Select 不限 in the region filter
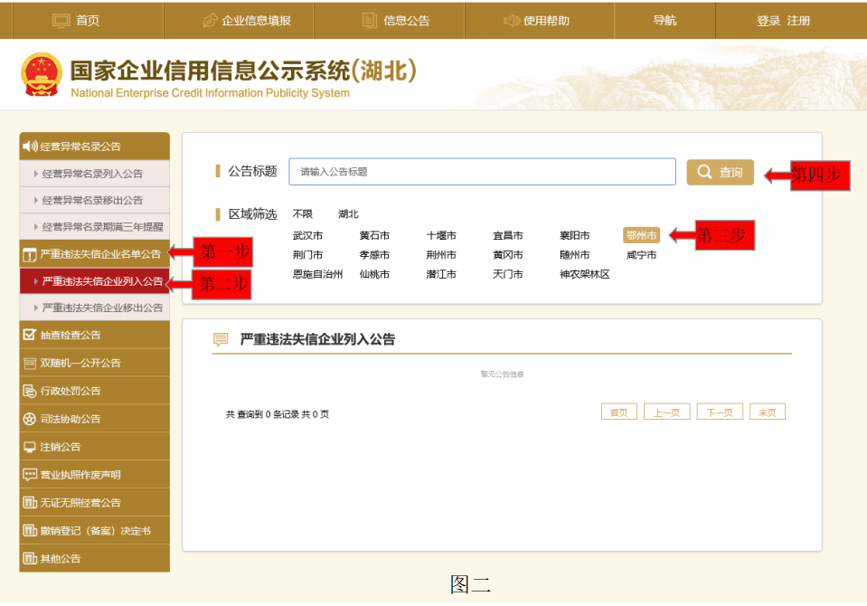This screenshot has height=606, width=867. [302, 214]
